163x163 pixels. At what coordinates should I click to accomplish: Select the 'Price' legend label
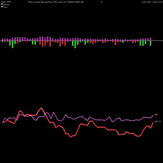[5, 7]
